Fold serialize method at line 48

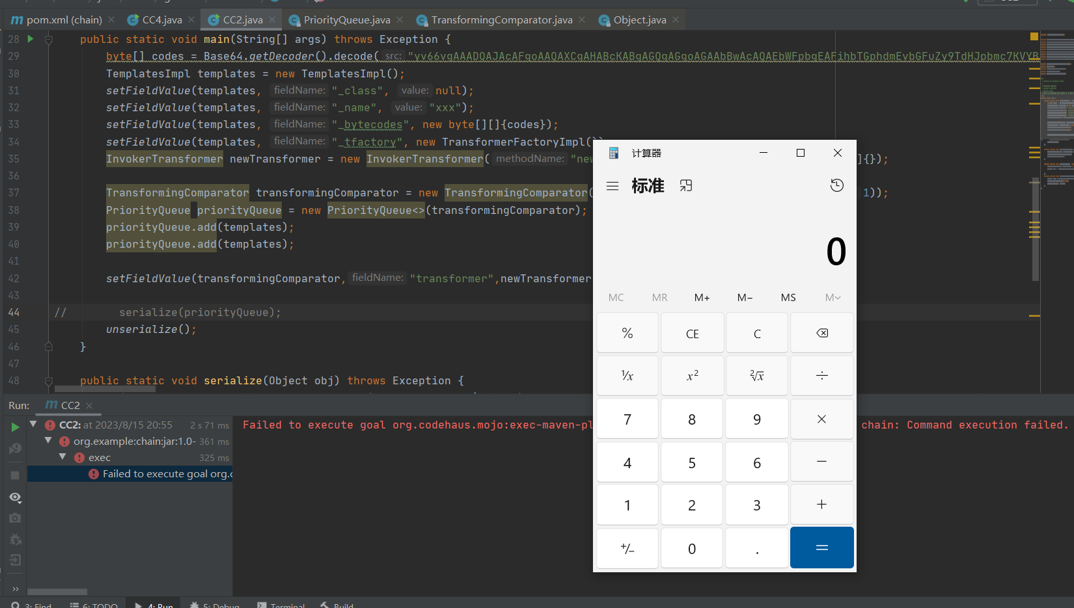[x=48, y=381]
